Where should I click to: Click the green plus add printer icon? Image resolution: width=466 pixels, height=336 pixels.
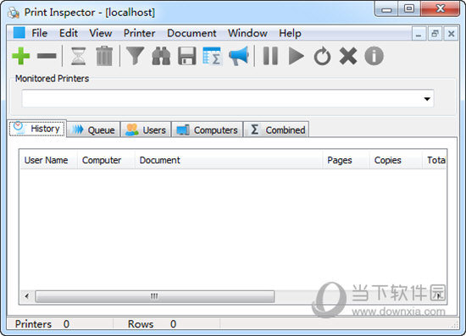click(21, 56)
